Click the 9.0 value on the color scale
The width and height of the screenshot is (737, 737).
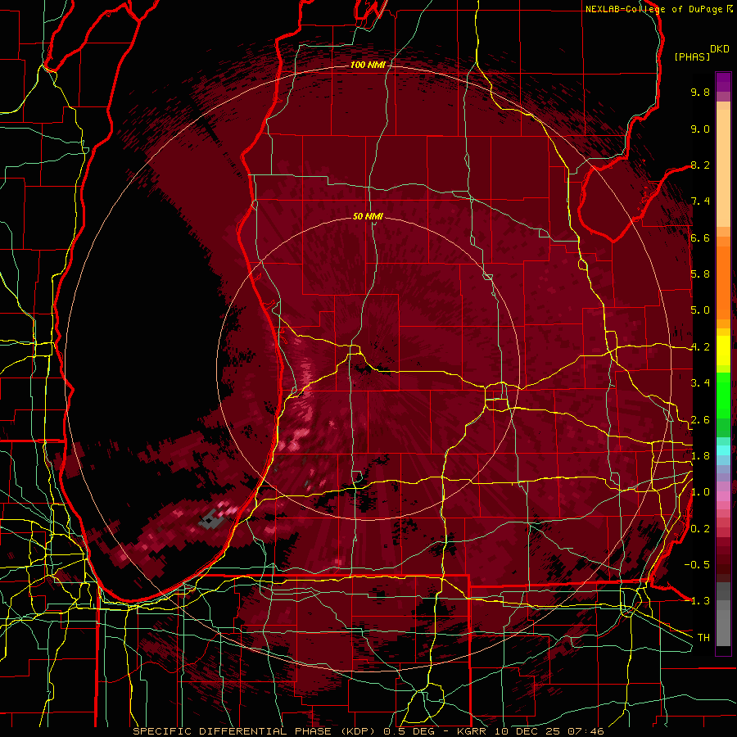(700, 129)
